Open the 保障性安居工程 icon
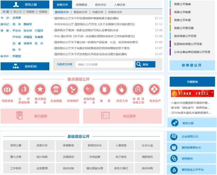 point(138,90)
